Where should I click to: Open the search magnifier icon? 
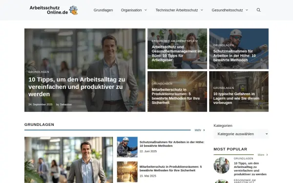(x=258, y=10)
